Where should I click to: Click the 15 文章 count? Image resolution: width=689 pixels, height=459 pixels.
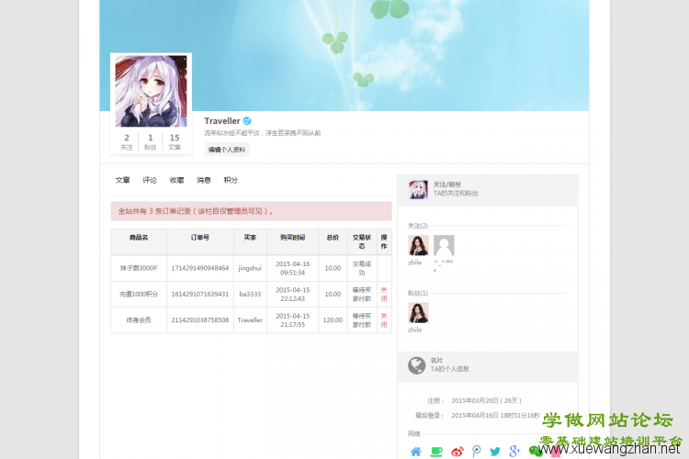coord(175,142)
